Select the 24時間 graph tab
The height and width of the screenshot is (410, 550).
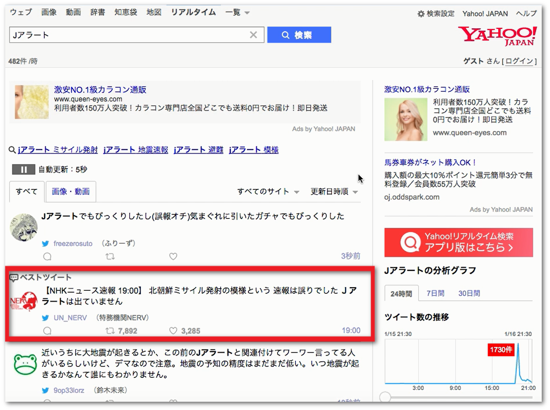point(402,293)
